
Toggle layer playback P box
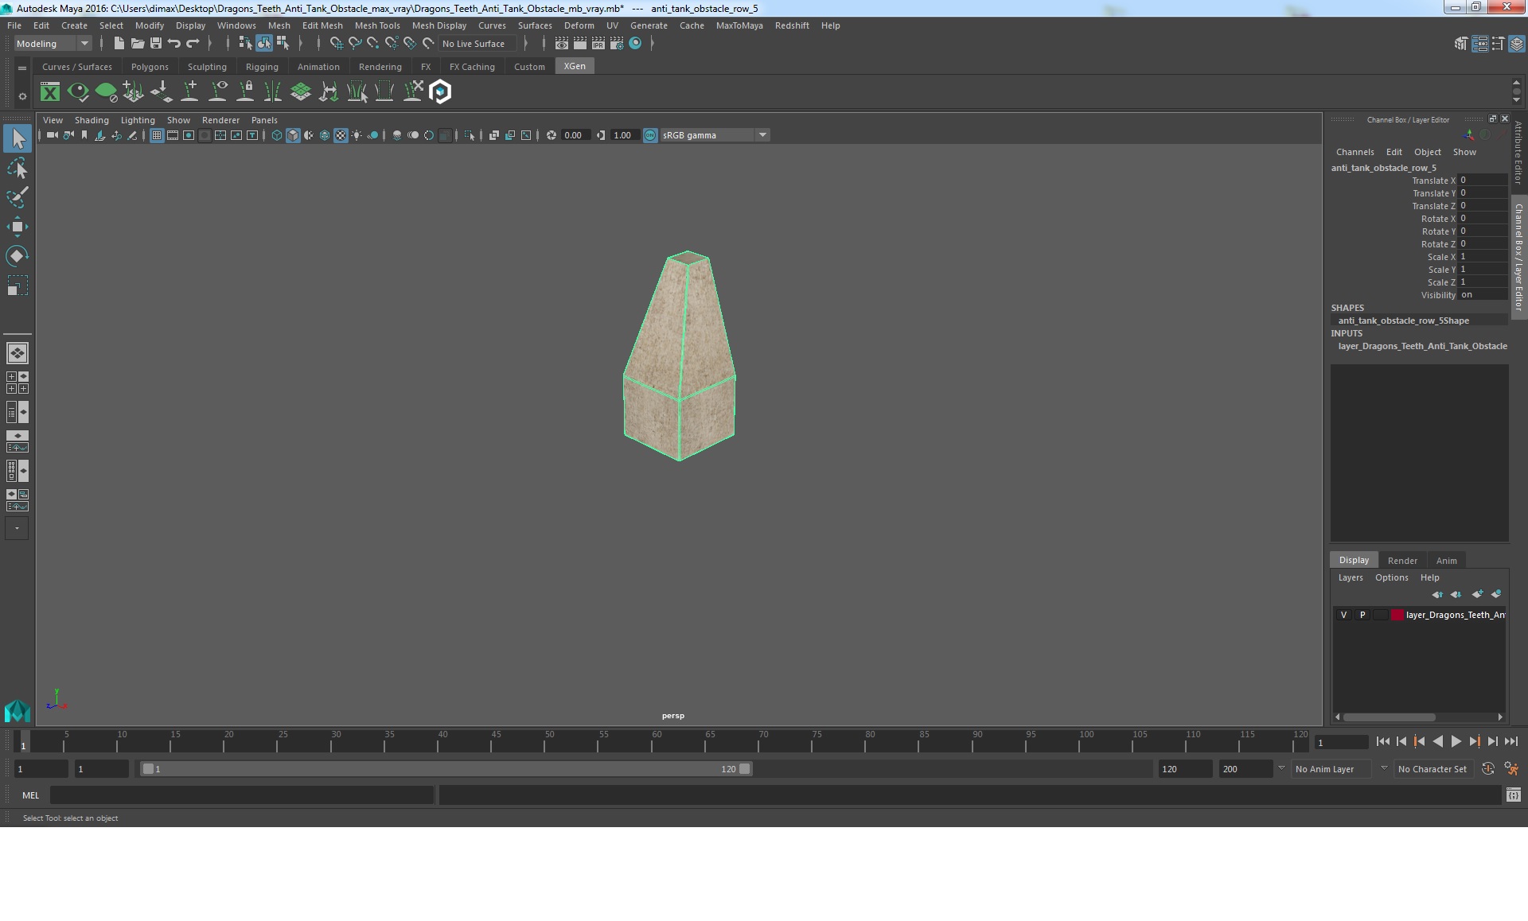(1362, 615)
